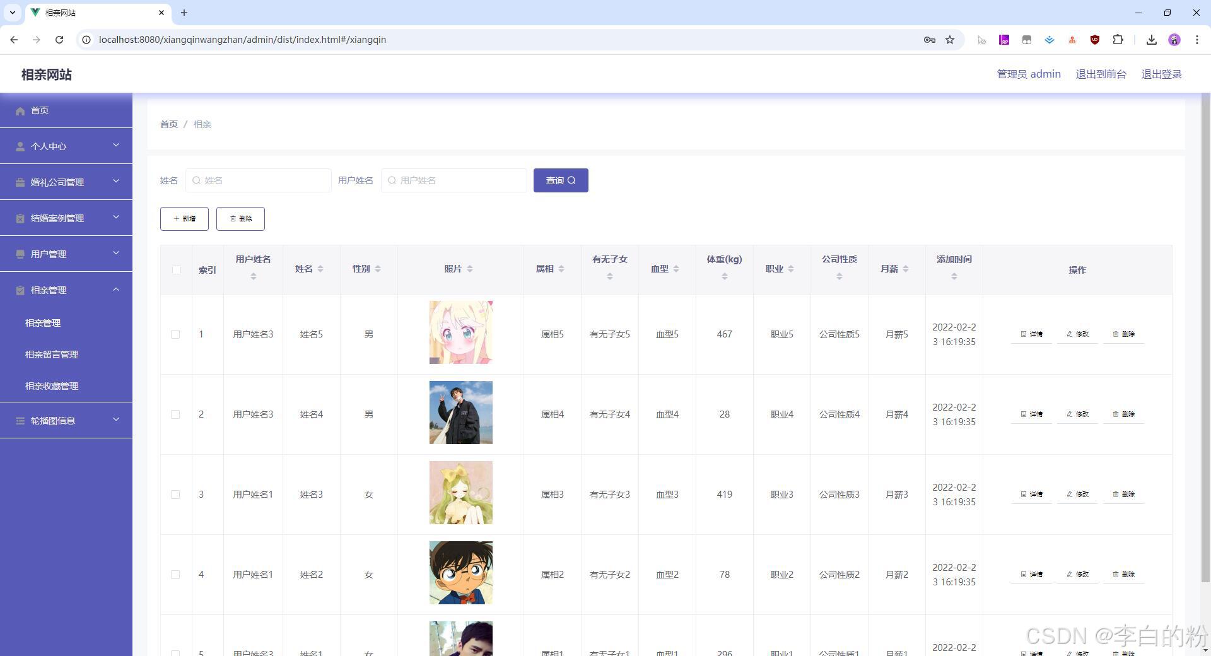The height and width of the screenshot is (656, 1211).
Task: Click the vertical page scrollbar
Action: [x=1205, y=337]
